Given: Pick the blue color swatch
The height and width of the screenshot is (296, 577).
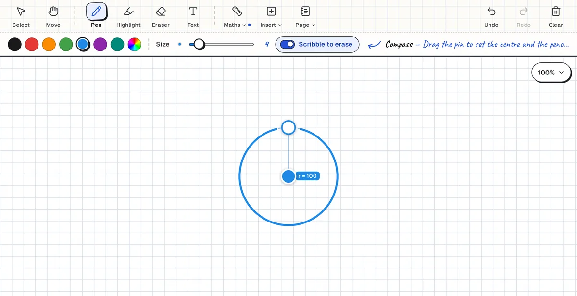Looking at the screenshot, I should (83, 44).
